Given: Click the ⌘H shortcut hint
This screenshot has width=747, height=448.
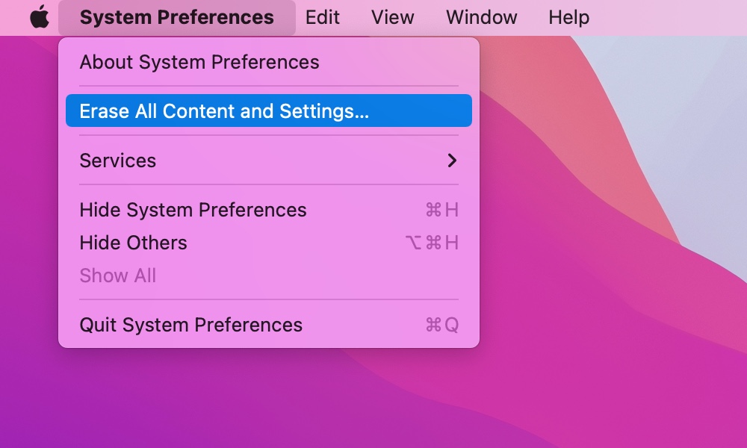Looking at the screenshot, I should pyautogui.click(x=441, y=210).
